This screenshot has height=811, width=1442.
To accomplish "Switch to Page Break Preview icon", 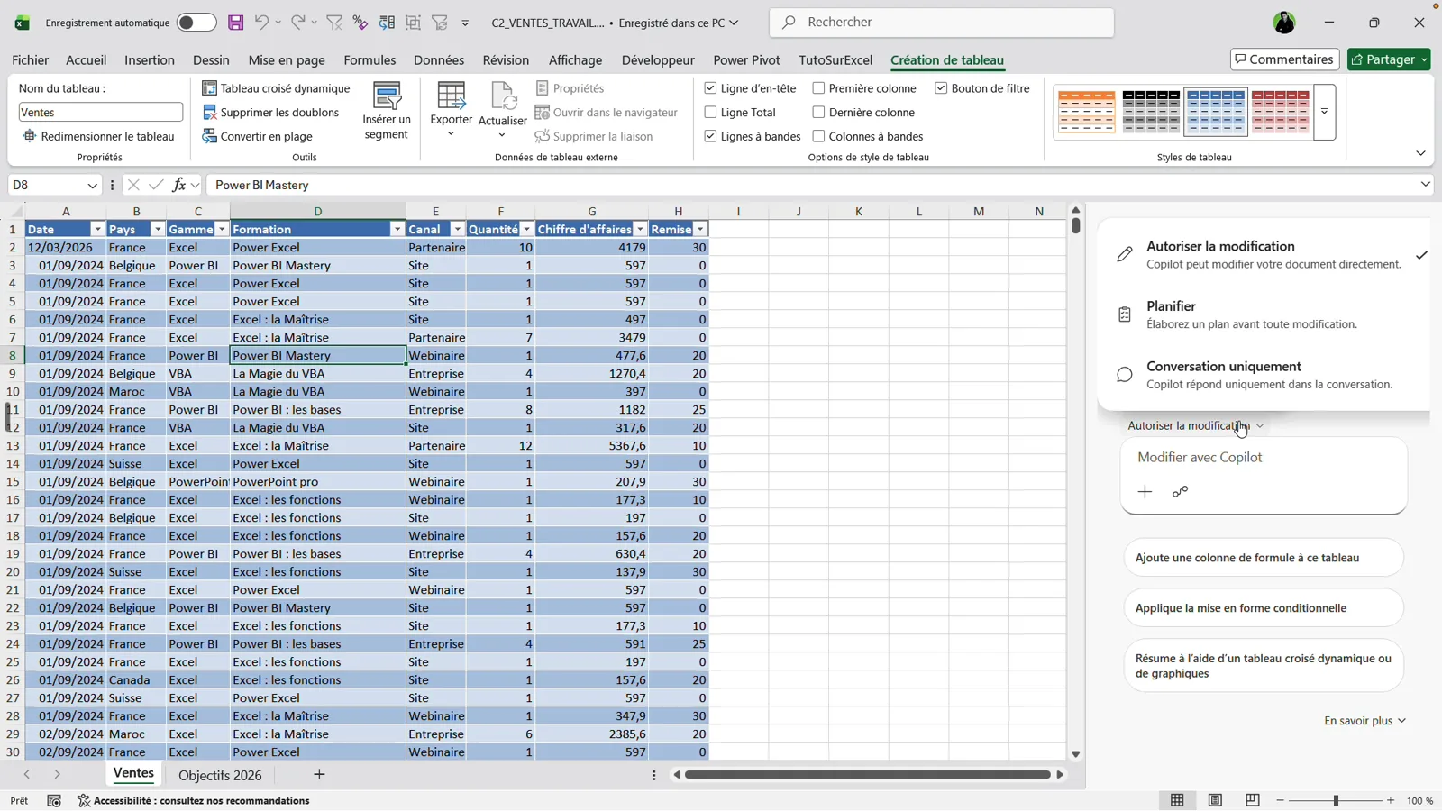I will [1253, 800].
